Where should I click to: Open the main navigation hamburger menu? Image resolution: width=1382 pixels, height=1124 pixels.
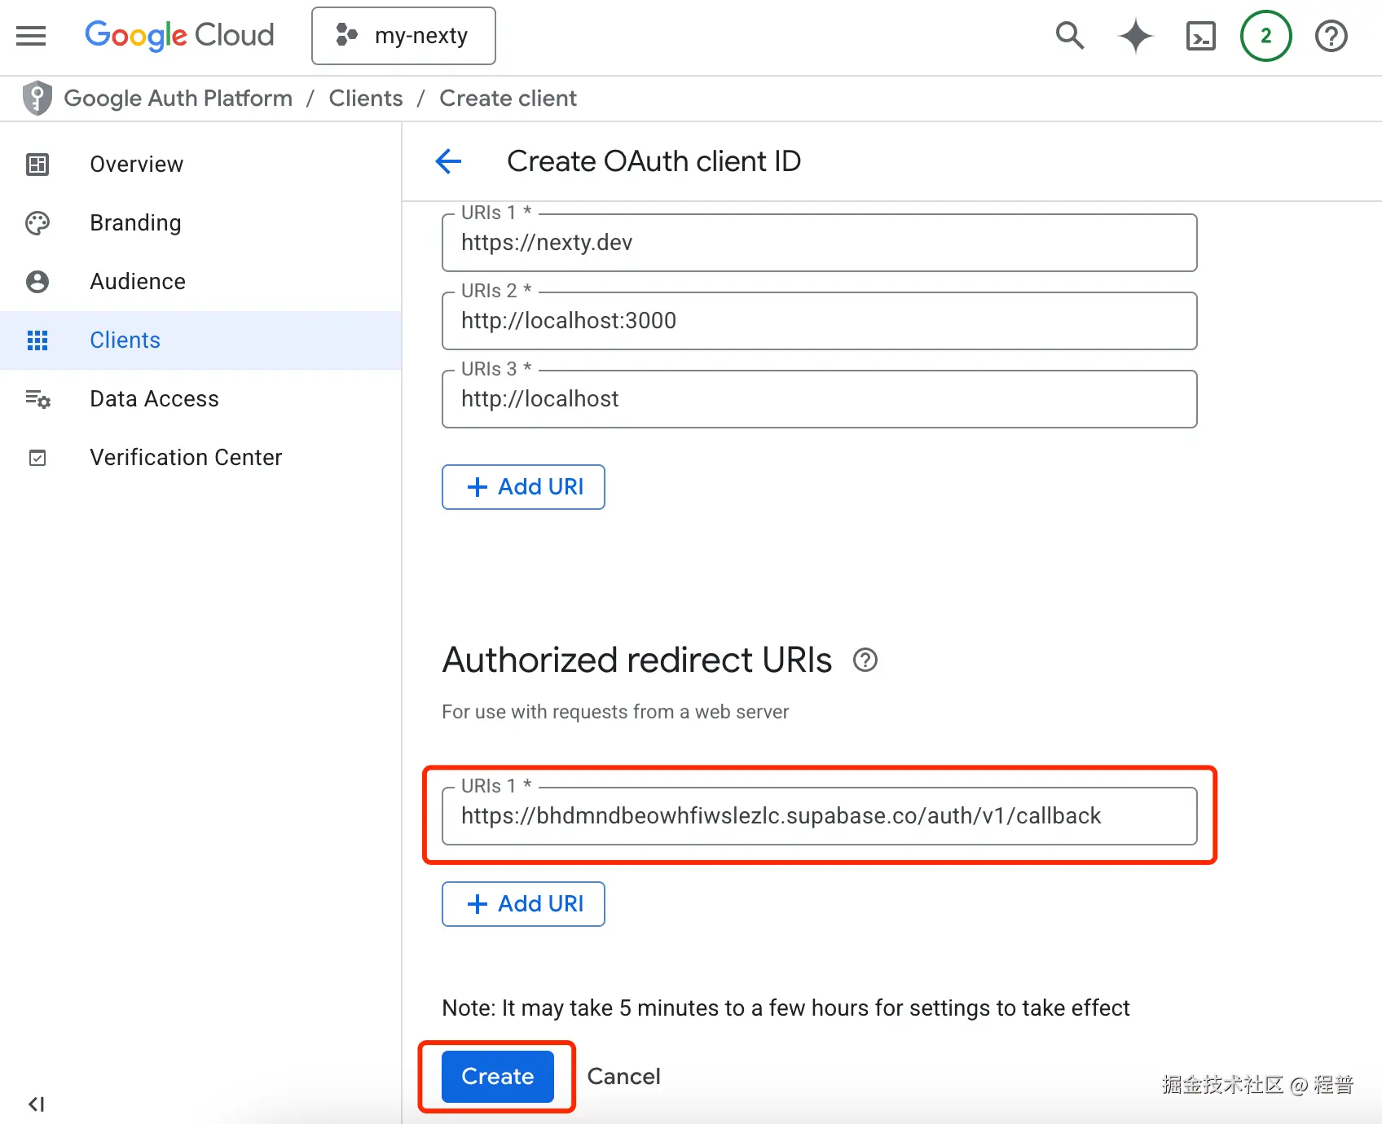(x=31, y=36)
